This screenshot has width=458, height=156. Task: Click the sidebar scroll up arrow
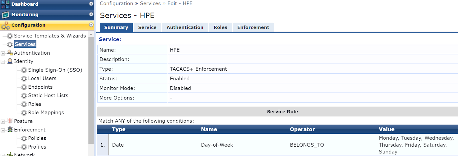click(x=91, y=34)
